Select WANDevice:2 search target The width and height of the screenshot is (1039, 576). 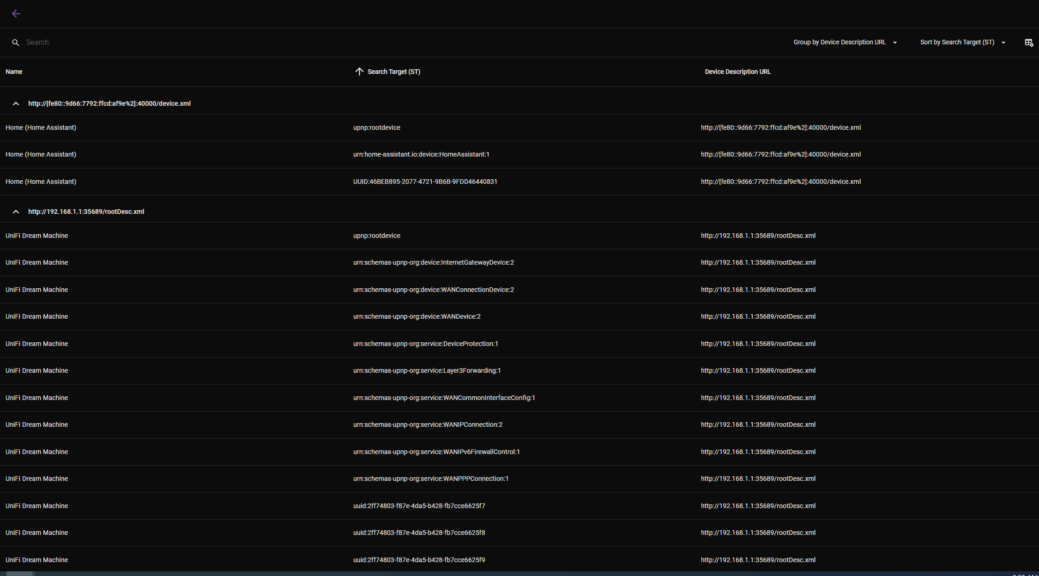click(x=417, y=316)
